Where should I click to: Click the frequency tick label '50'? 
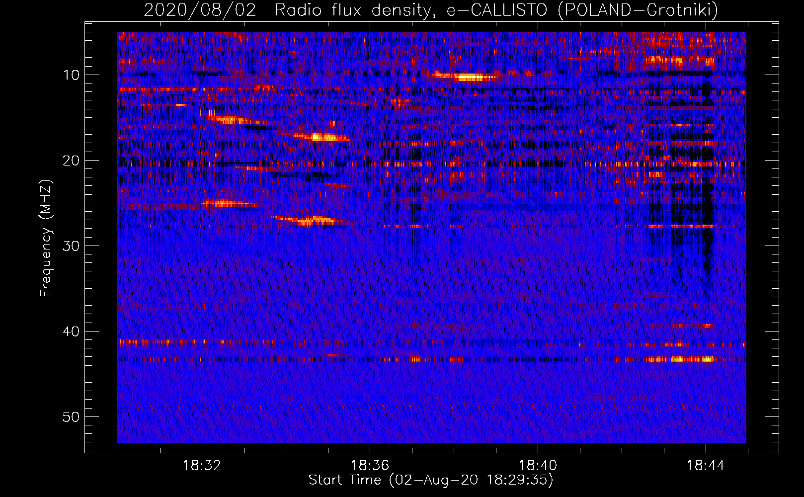[x=72, y=417]
